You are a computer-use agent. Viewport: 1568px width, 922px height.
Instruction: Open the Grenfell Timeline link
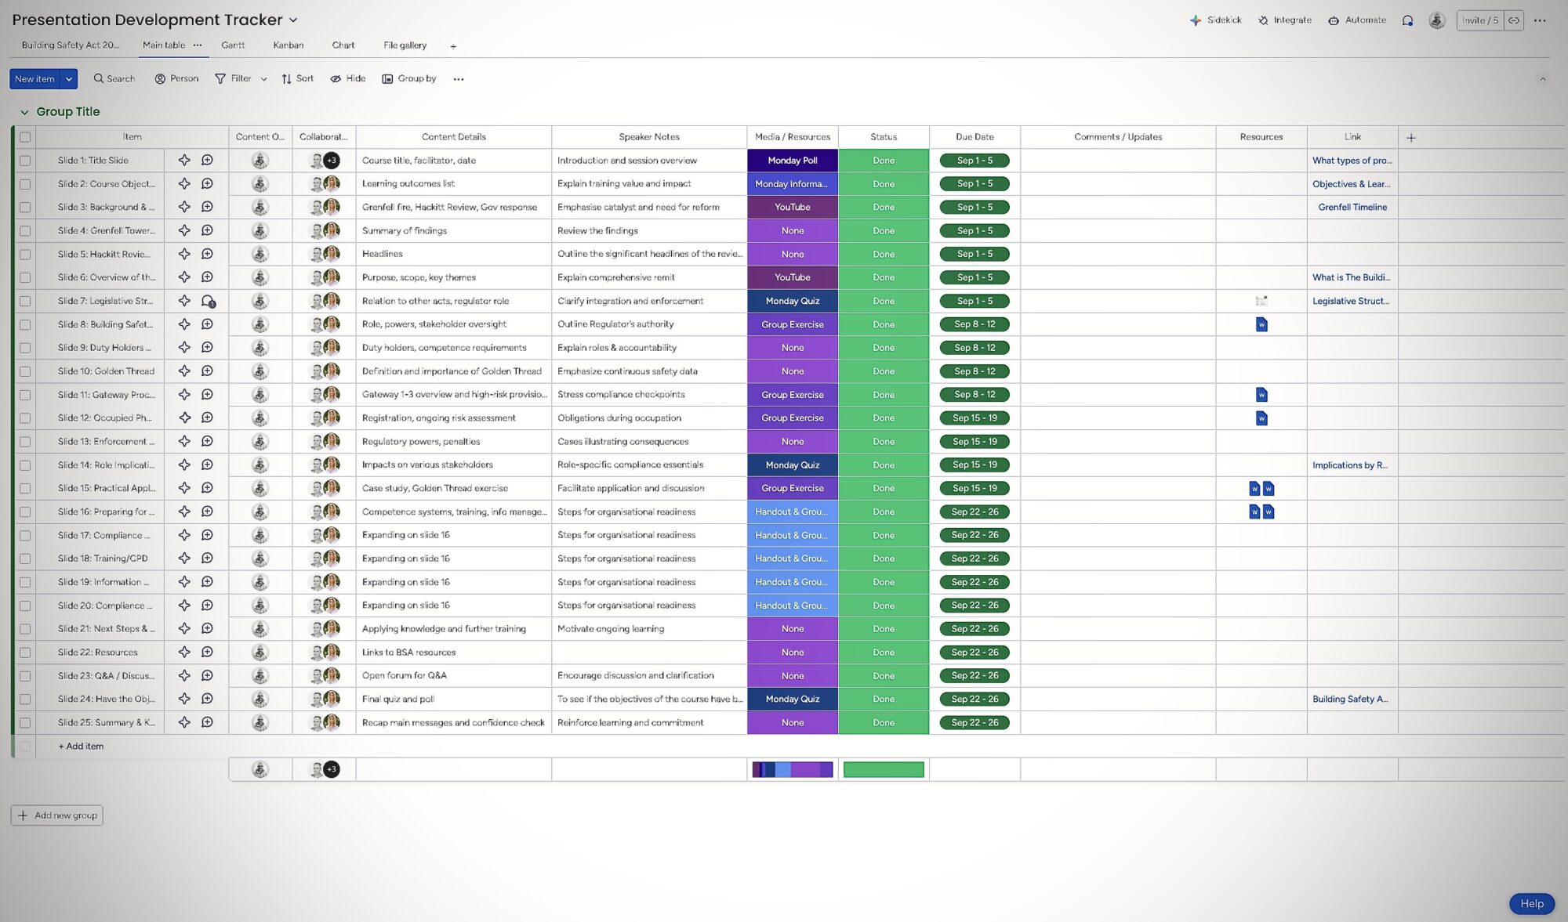pyautogui.click(x=1352, y=208)
